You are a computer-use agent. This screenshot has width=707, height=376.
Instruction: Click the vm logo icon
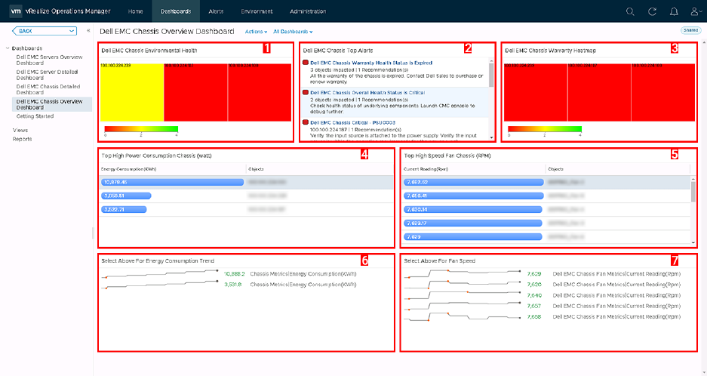[15, 11]
